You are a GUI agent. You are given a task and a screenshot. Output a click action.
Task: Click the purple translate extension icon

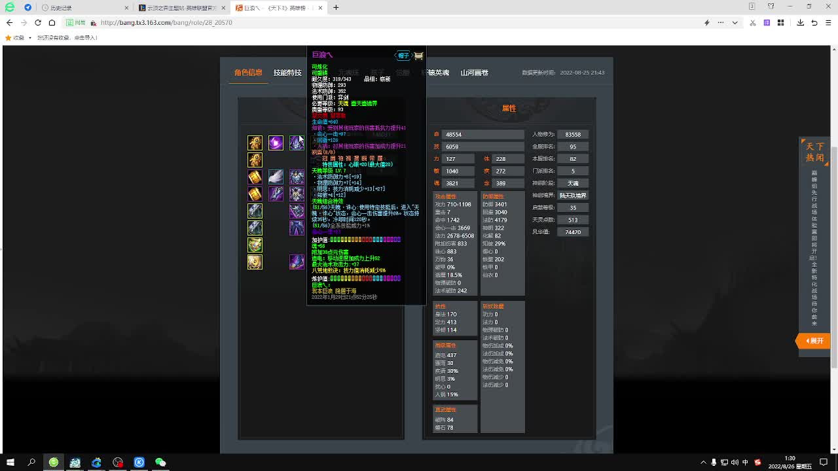click(766, 22)
